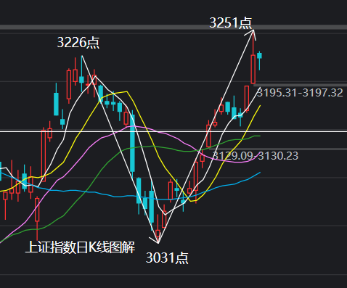Click the gray resistance band near 3251

(173, 27)
